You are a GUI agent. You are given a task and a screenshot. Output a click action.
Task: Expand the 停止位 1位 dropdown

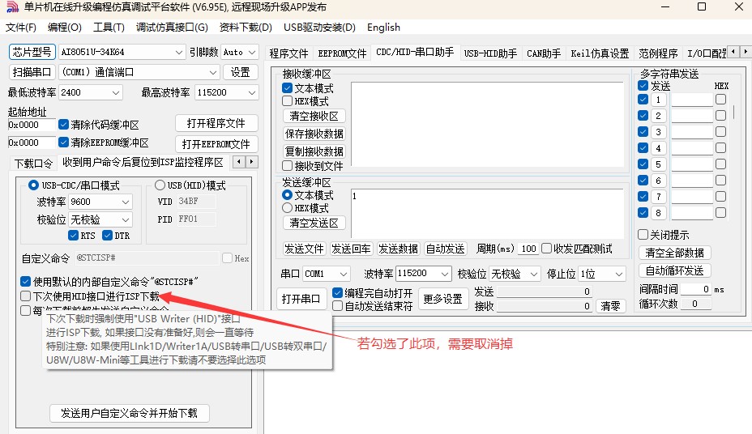(x=618, y=274)
